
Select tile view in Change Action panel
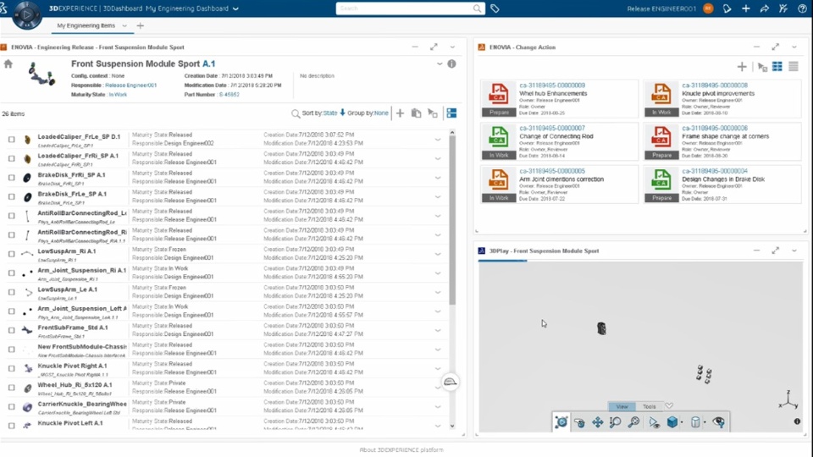777,66
